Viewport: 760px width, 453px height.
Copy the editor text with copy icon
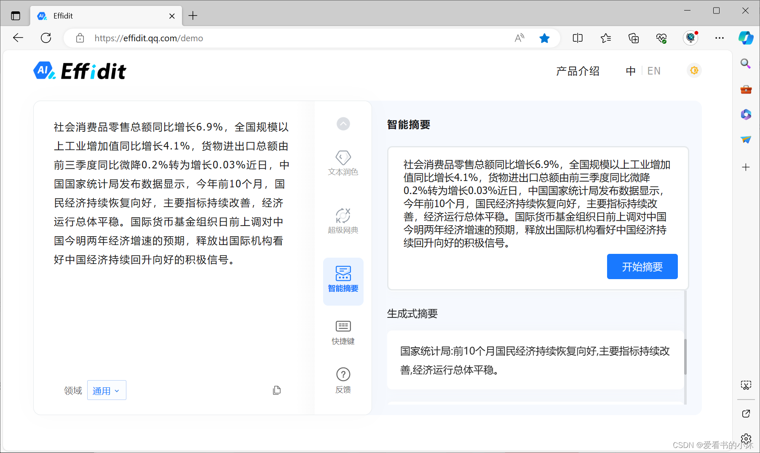[277, 390]
